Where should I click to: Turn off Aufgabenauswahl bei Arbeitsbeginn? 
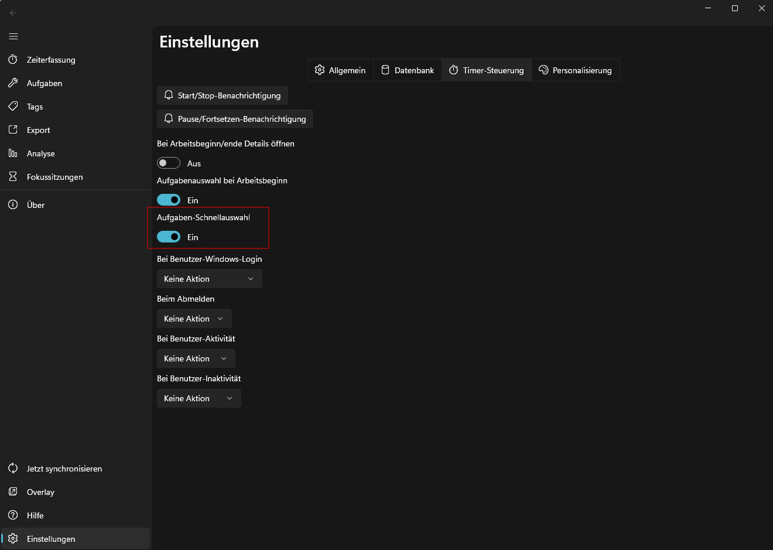click(169, 199)
